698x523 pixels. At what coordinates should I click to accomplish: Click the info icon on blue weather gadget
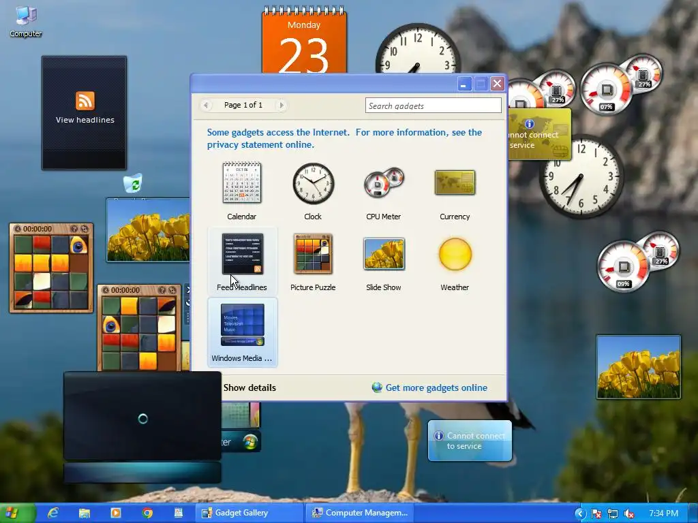(x=438, y=436)
